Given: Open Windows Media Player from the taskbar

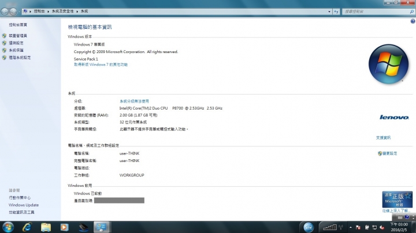Looking at the screenshot, I should 65,227.
